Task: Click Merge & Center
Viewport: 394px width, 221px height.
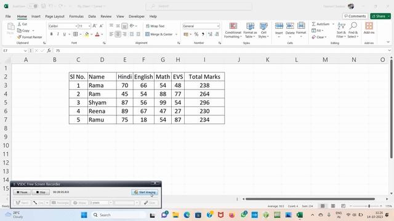Action: pyautogui.click(x=159, y=34)
